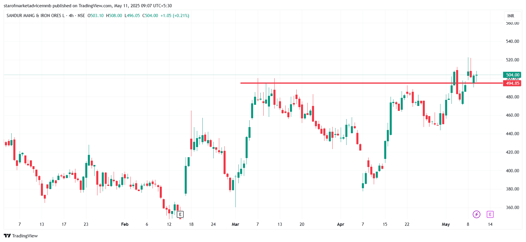Click the 440.00 price axis label
526x242 pixels.
coord(512,134)
